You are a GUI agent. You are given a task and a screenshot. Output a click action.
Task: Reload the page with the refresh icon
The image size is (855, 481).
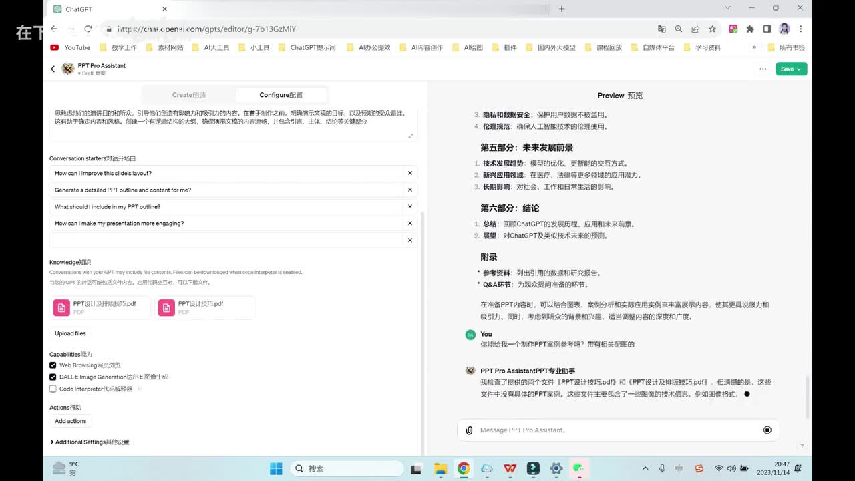[x=88, y=29]
